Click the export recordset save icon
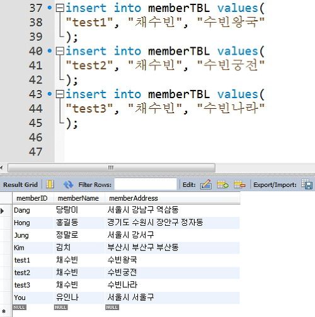 click(307, 184)
